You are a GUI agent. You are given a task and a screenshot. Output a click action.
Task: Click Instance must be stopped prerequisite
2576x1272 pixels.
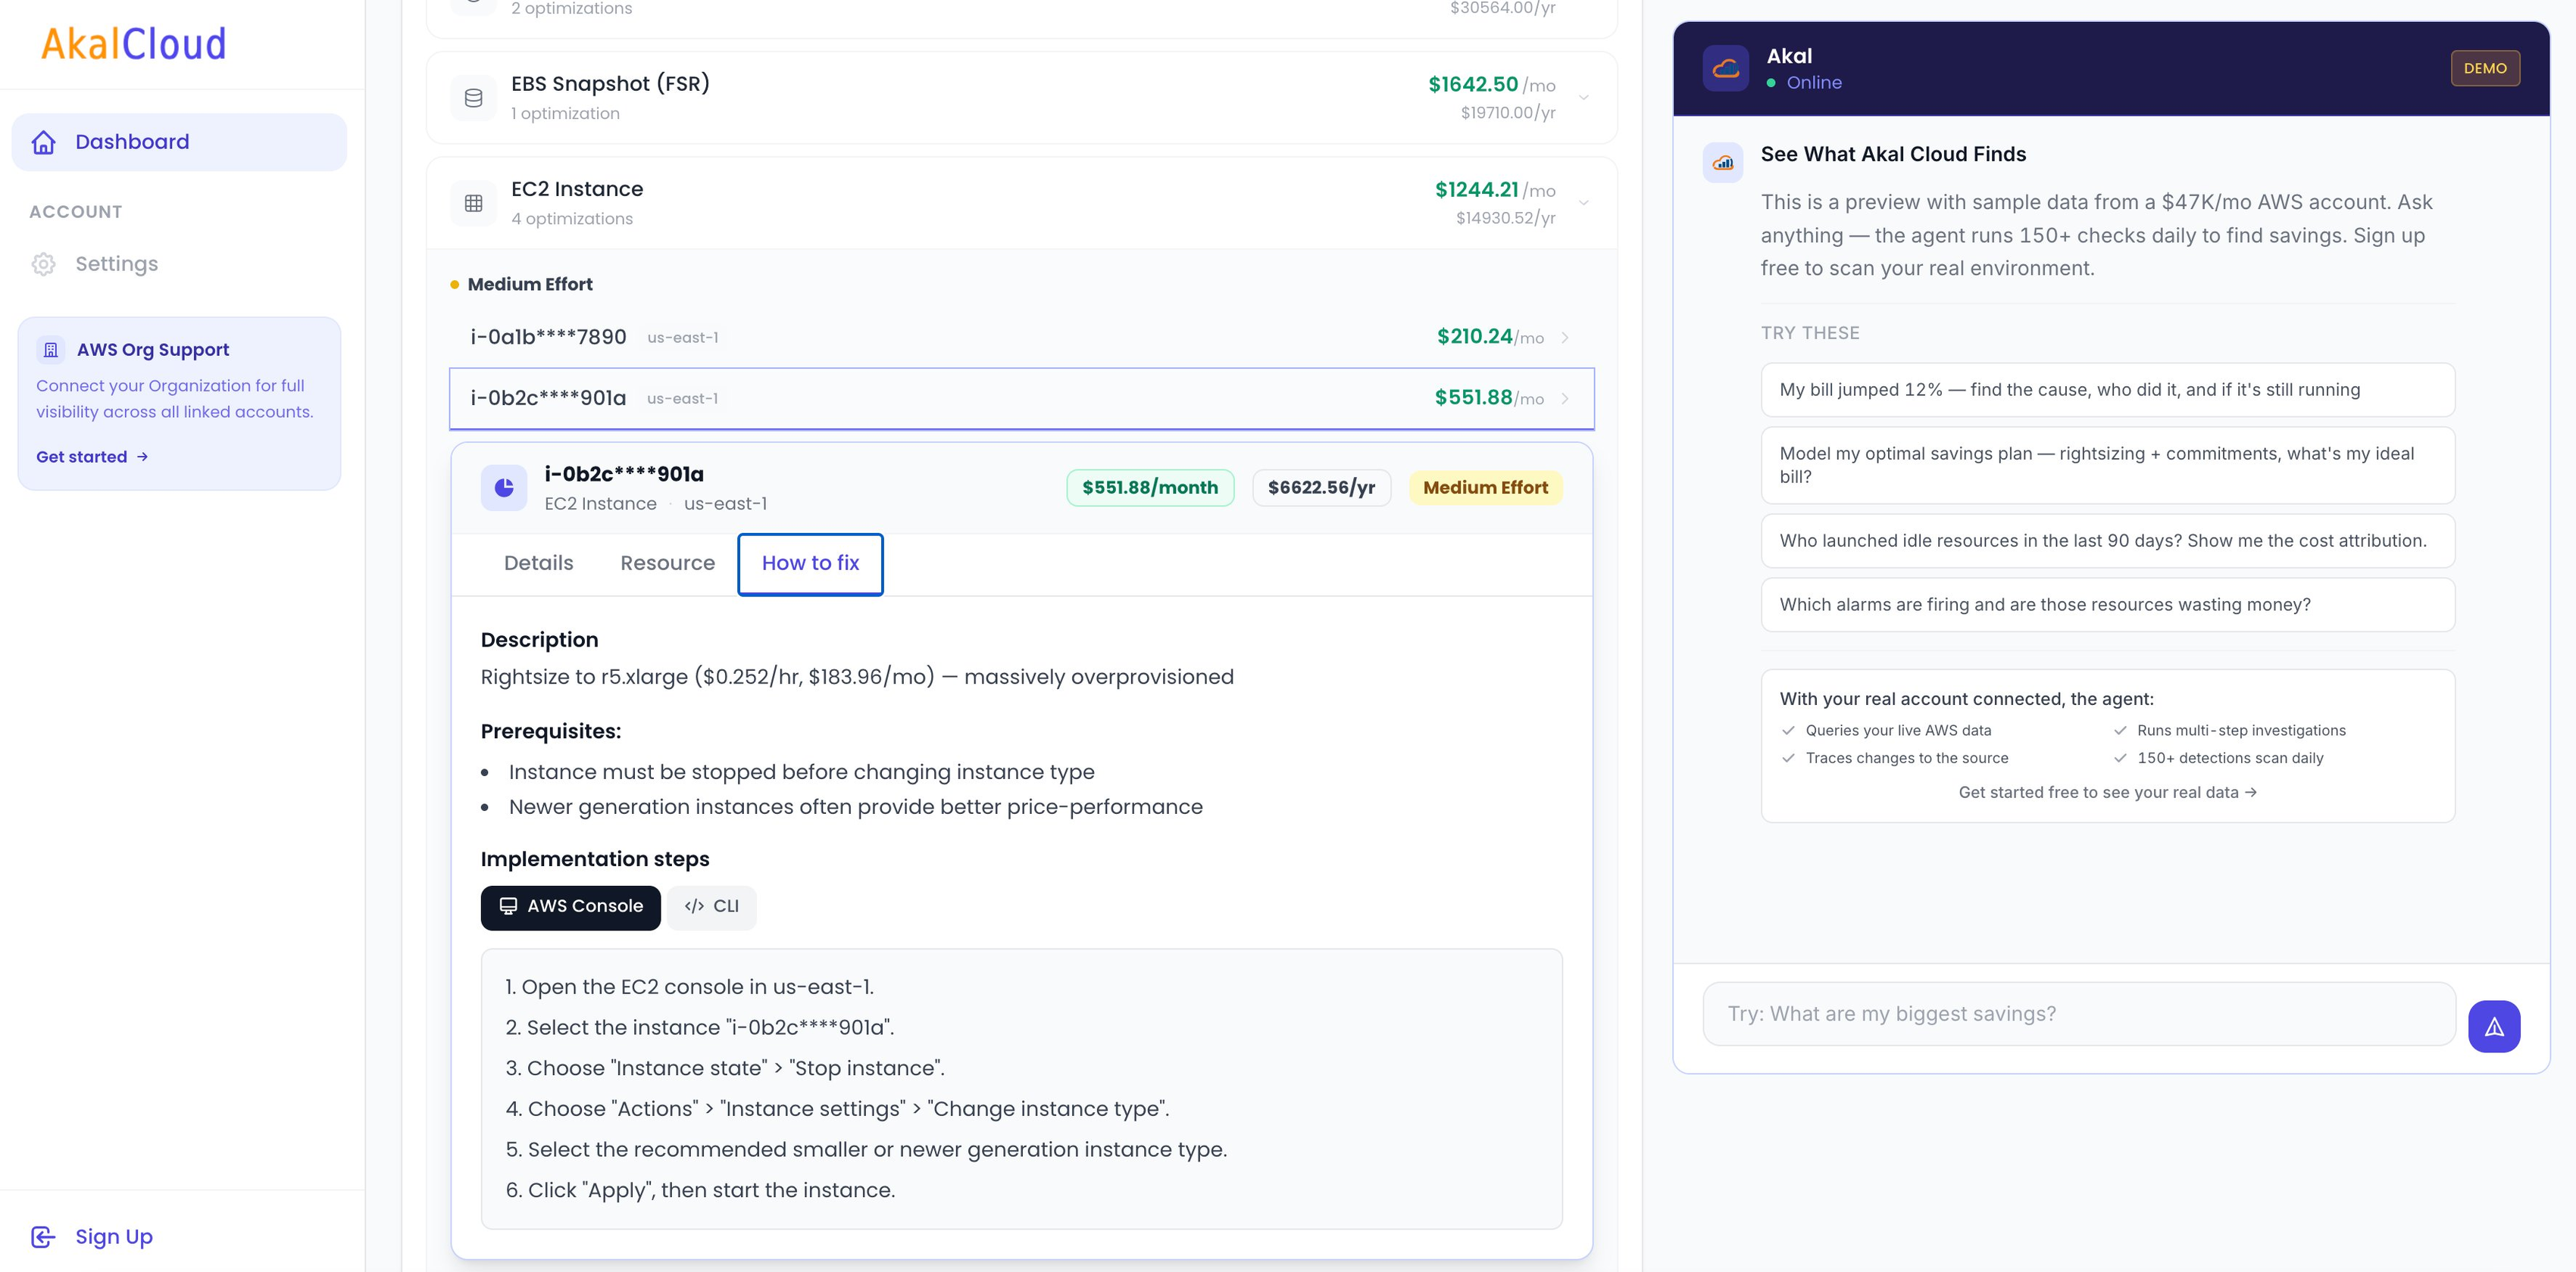801,772
